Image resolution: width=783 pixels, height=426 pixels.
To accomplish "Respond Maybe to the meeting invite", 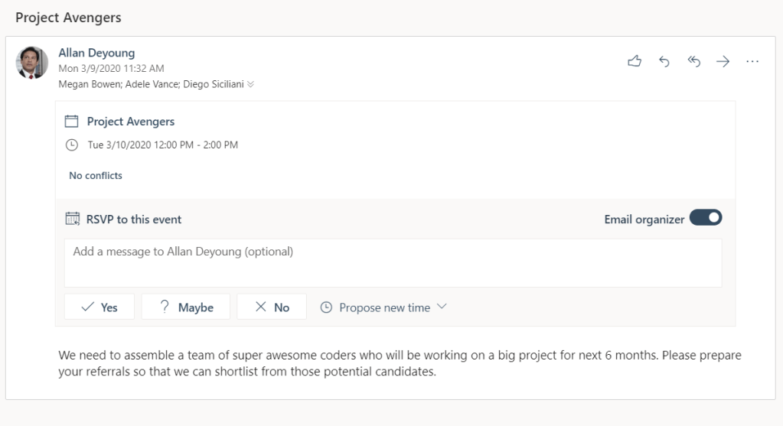I will pyautogui.click(x=186, y=307).
